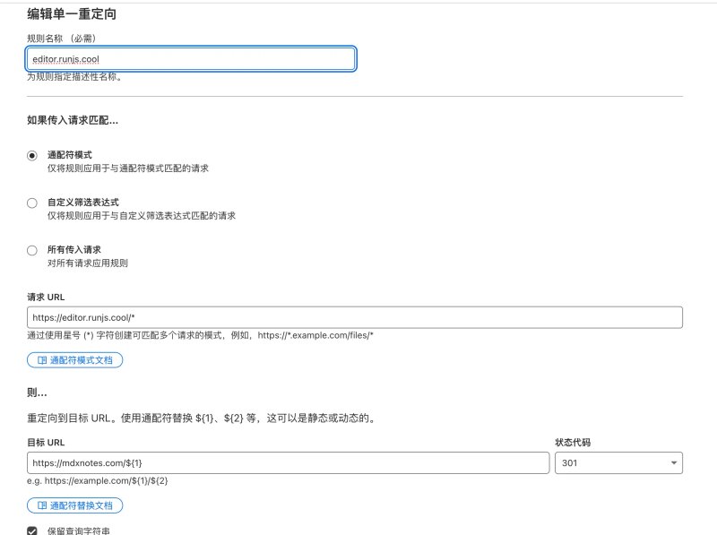Toggle the 保留查询字符串 checkbox
The height and width of the screenshot is (535, 717).
pyautogui.click(x=32, y=531)
